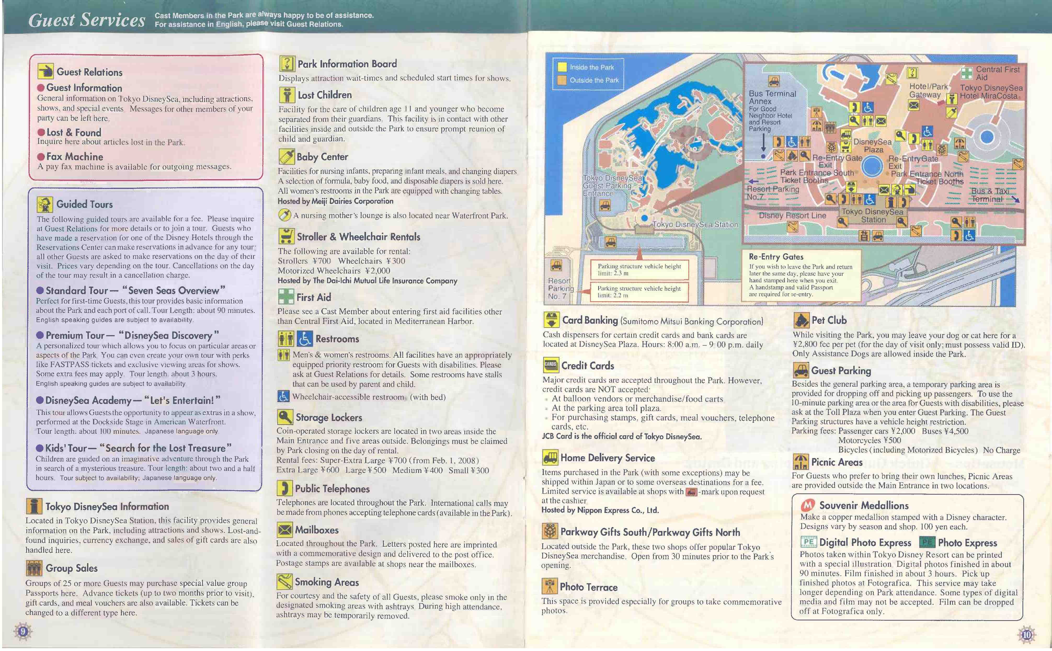
Task: Click the Smoking Areas cigarette icon
Action: 284,582
